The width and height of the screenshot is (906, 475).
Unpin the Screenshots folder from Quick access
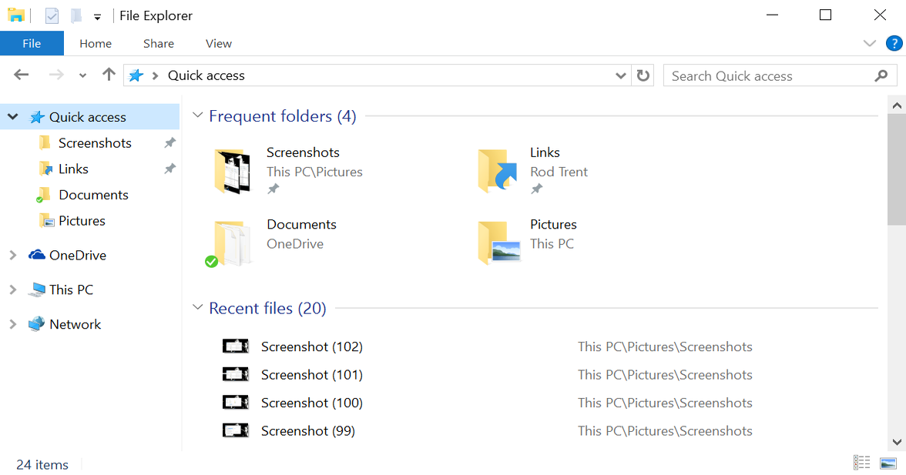(x=273, y=188)
